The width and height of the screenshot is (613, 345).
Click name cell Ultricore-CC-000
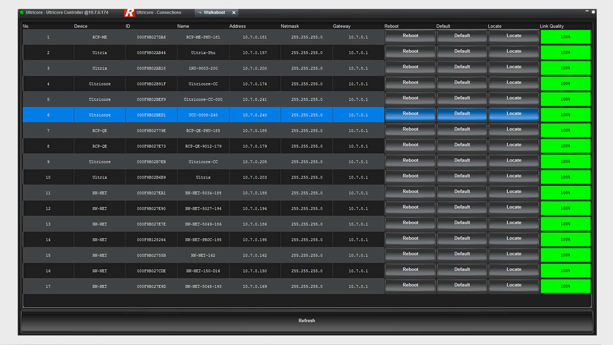[203, 100]
